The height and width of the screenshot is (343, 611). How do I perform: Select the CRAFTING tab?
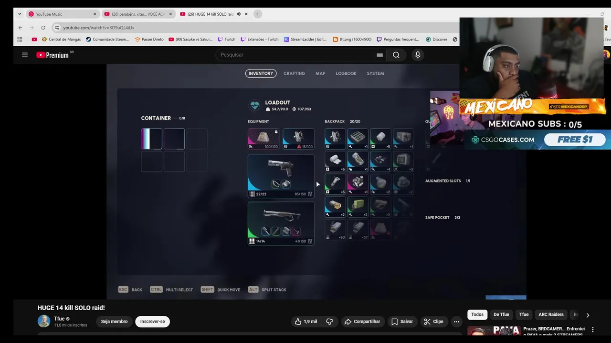(x=294, y=73)
